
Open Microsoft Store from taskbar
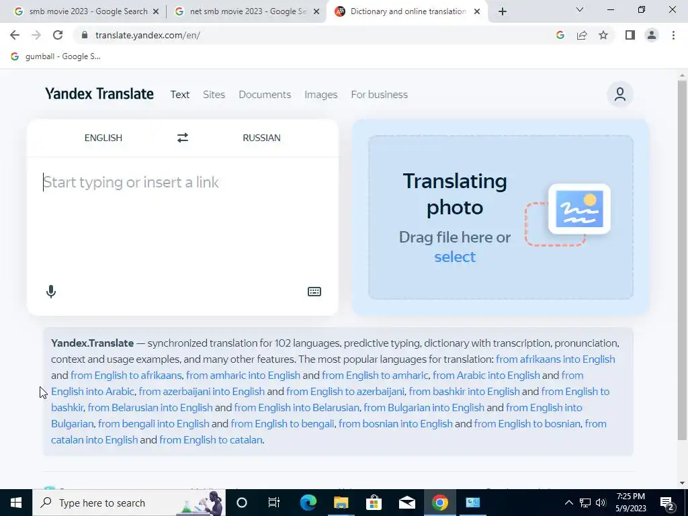click(374, 503)
